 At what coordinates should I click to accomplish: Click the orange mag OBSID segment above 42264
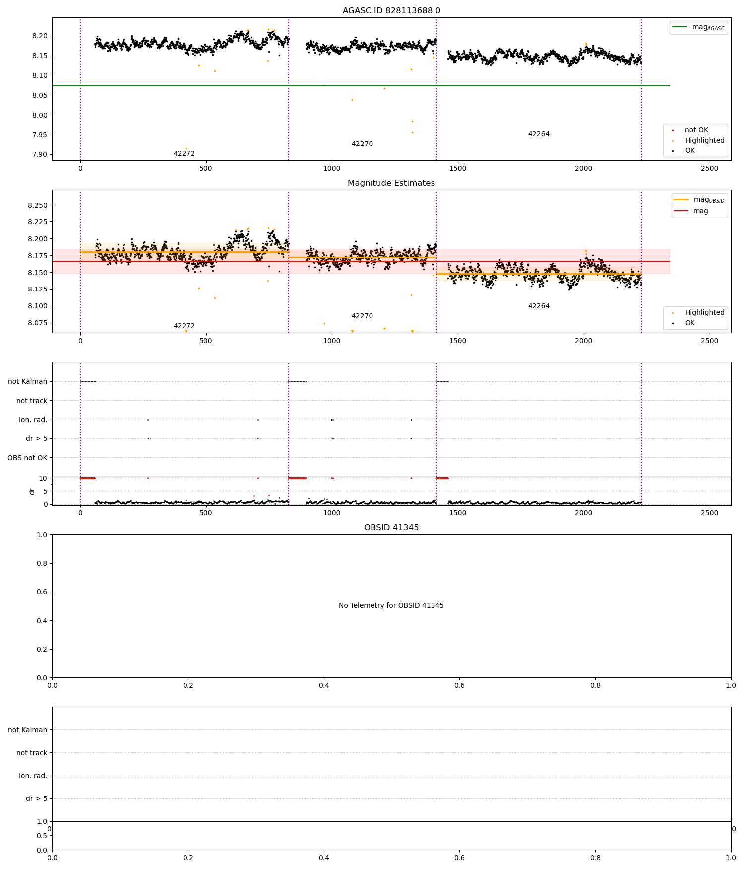point(539,274)
